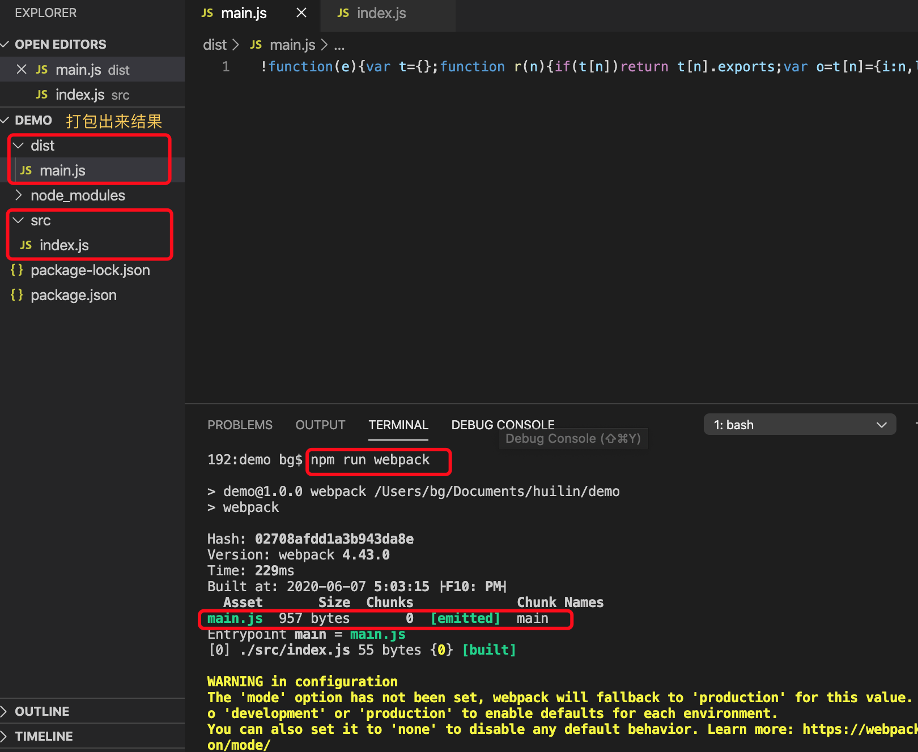Click main.js breadcrumb segment

coord(292,45)
